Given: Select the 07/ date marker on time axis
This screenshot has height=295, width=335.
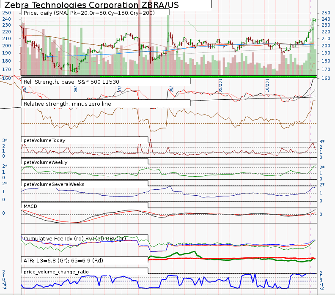Looking at the screenshot, I should [x=120, y=89].
